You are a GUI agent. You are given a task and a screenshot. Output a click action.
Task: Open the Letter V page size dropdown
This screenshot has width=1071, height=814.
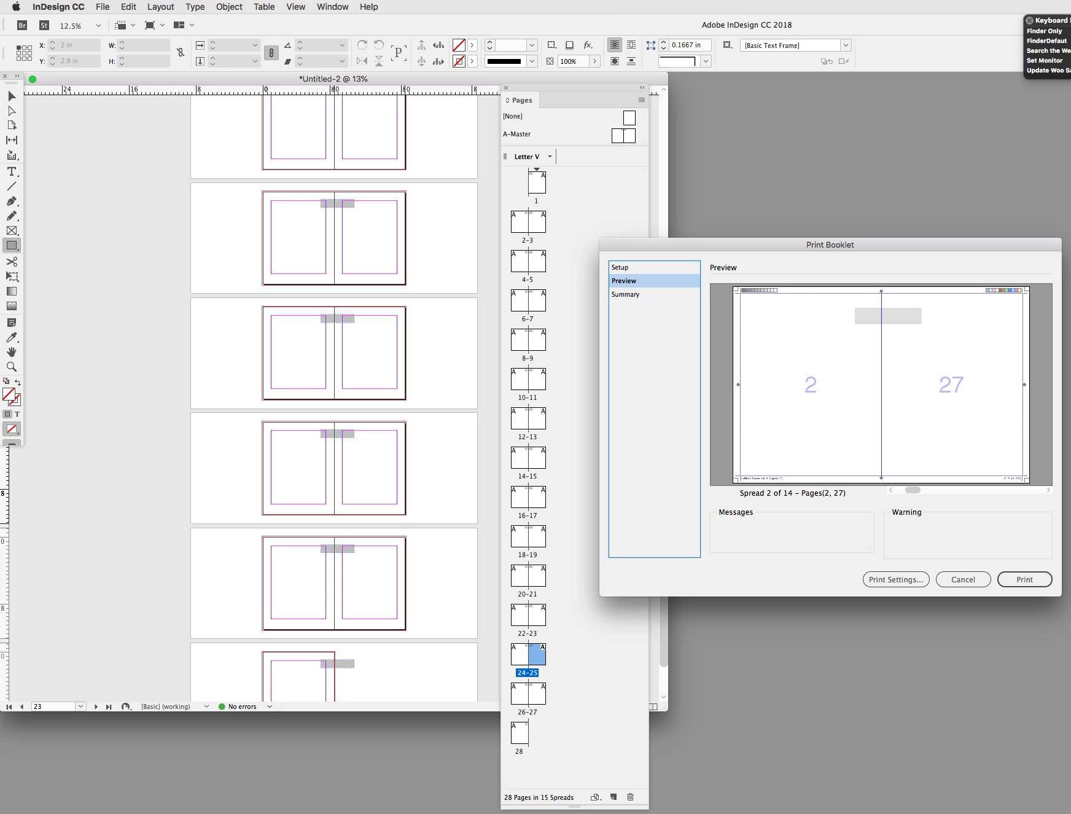point(550,157)
